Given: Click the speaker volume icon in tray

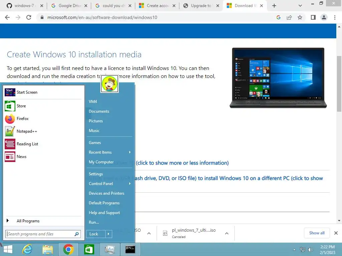Looking at the screenshot, I should (310, 249).
